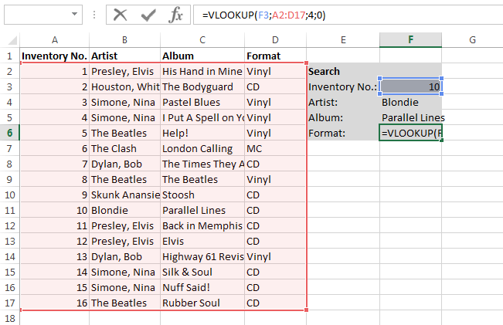Select column C header

tap(202, 39)
